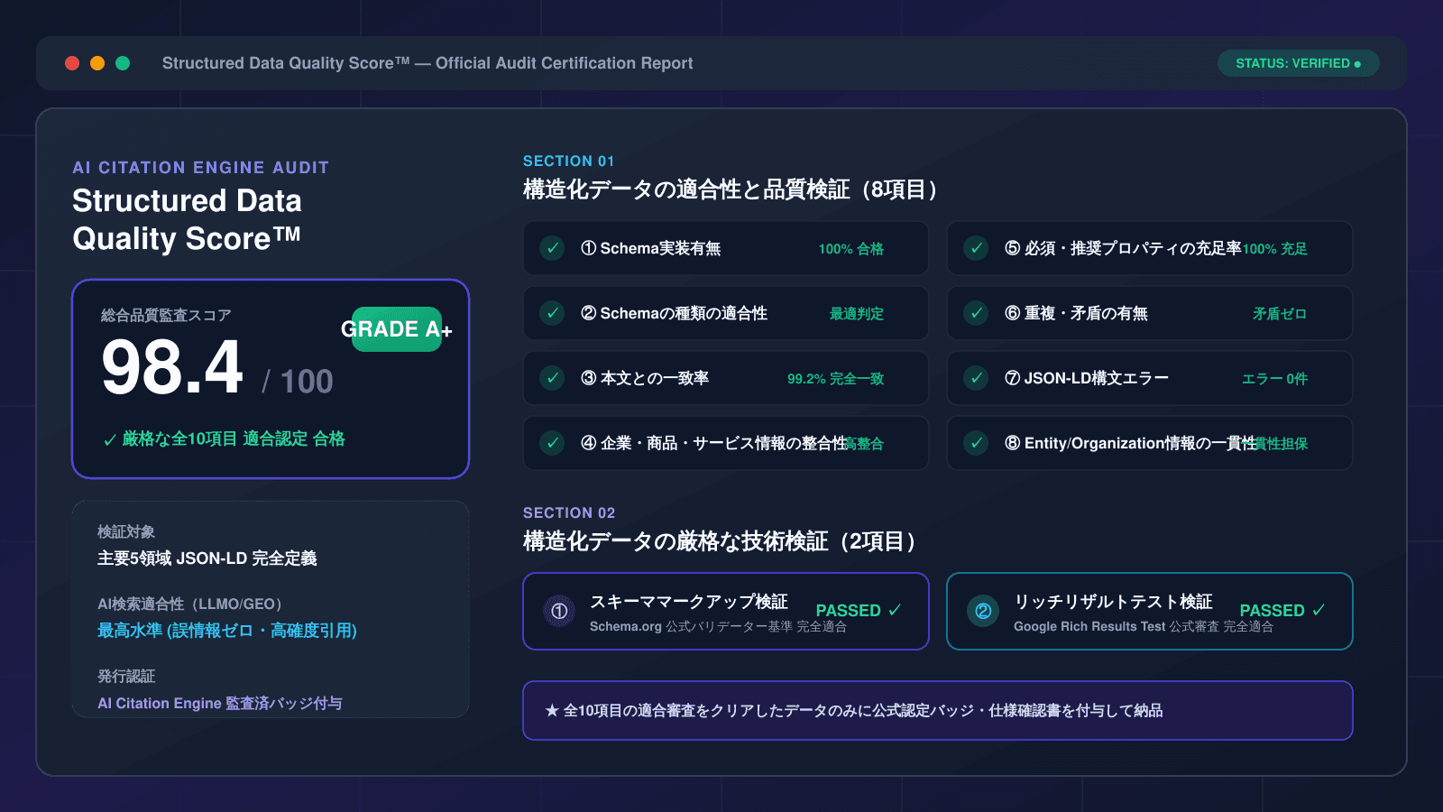Select the '⑥ 重複・矛盾の有無' label
1443x812 pixels.
coord(1076,313)
